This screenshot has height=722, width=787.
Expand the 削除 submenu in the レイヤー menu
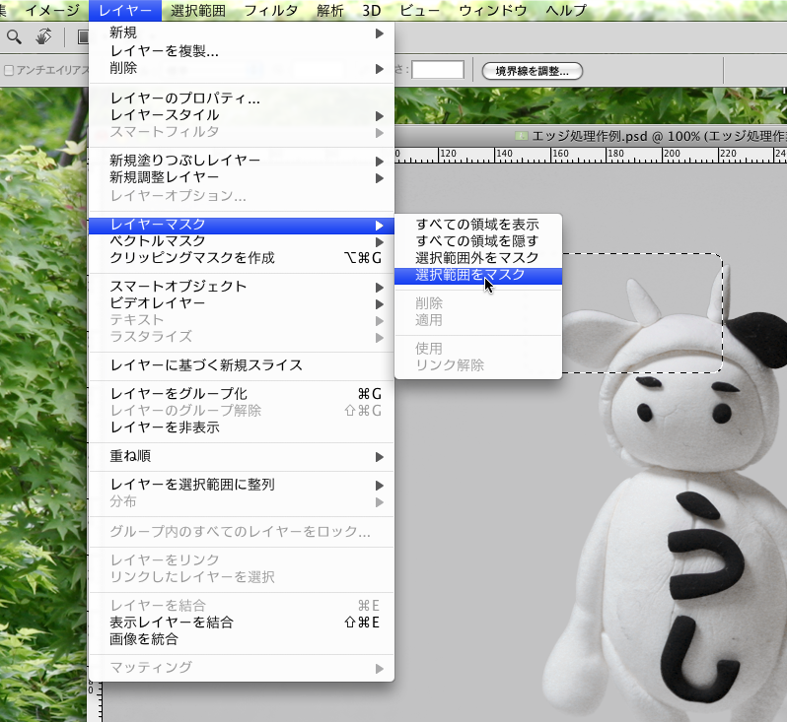[x=242, y=68]
